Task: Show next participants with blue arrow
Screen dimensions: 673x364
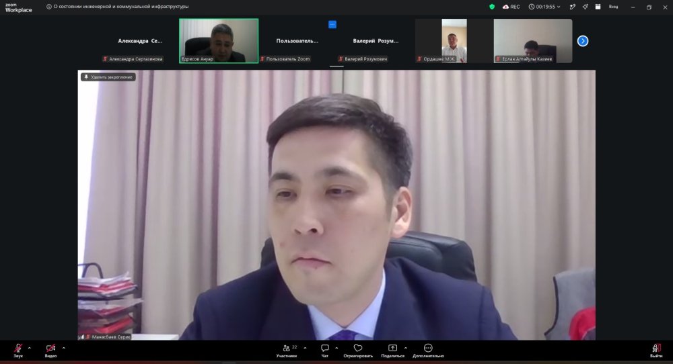Action: point(582,41)
